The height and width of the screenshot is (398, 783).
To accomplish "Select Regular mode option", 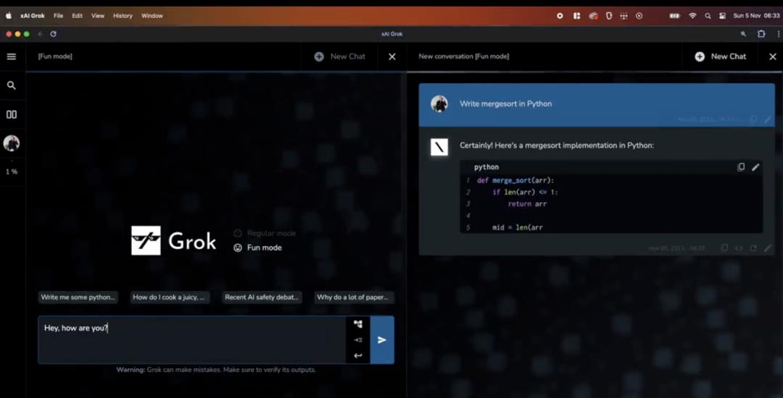I will (265, 233).
